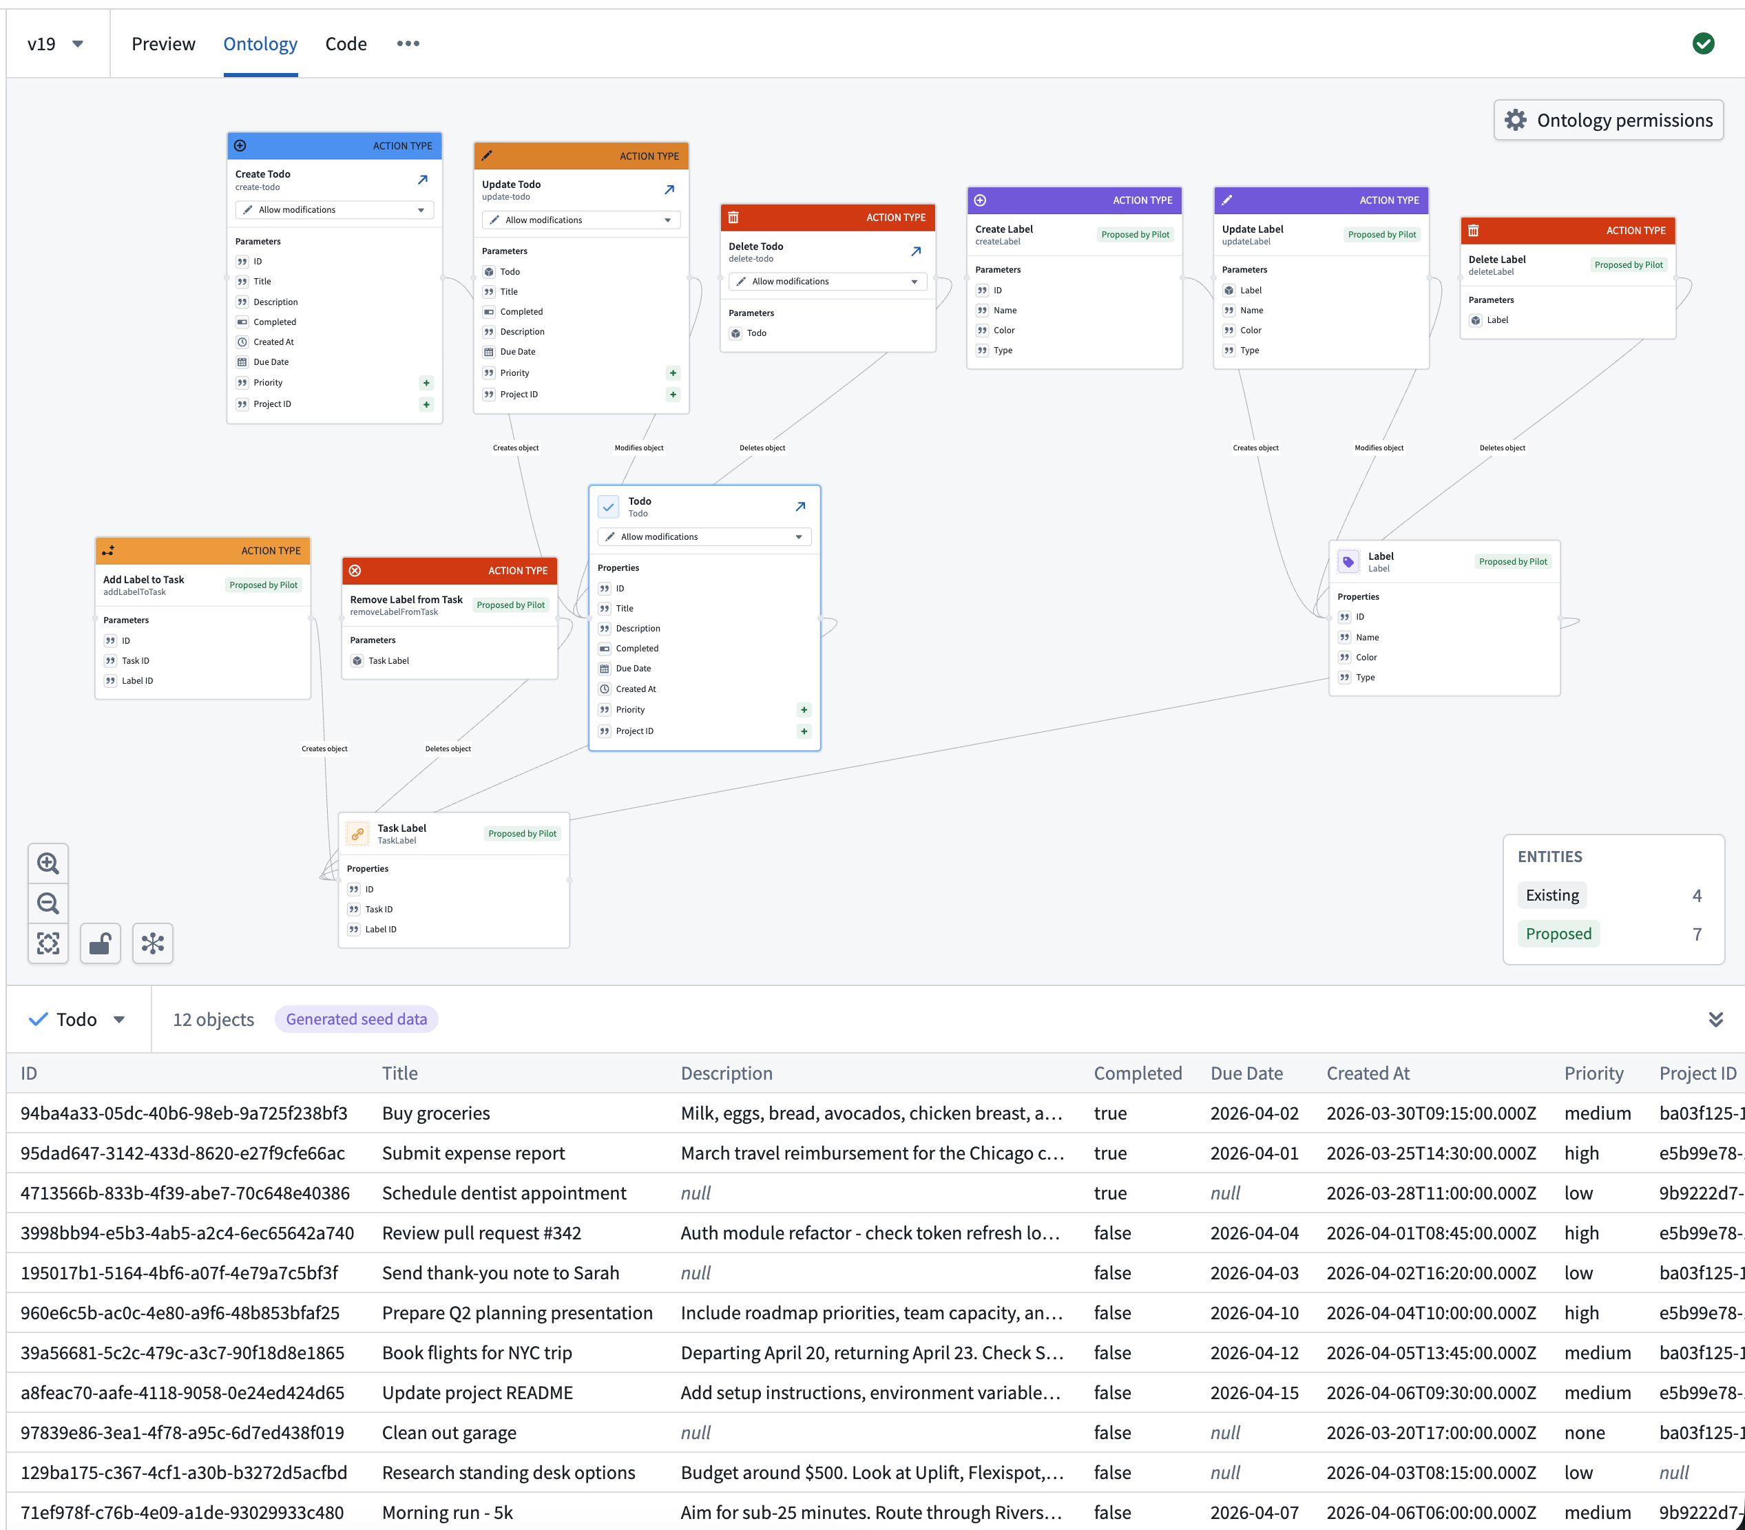
Task: Click the link icon on Task Label node
Action: tap(357, 832)
